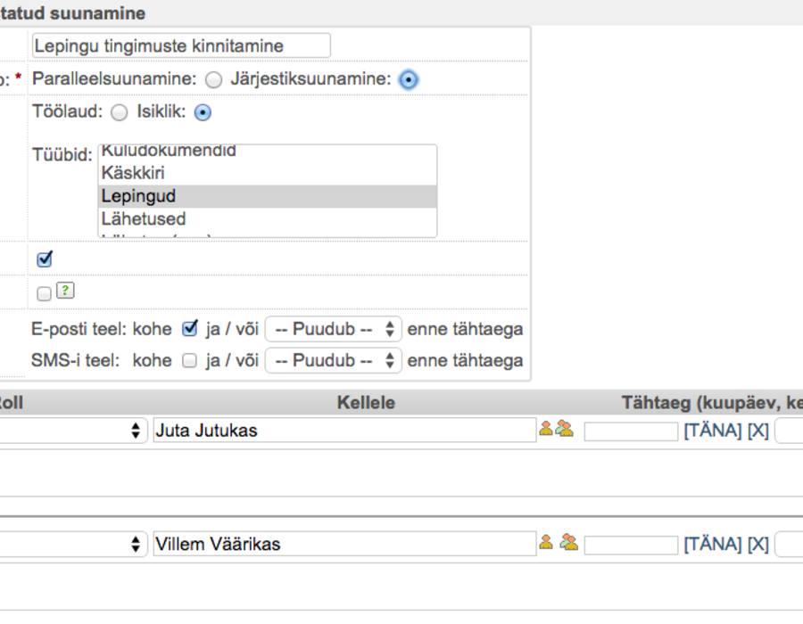Click the Kellele column header
This screenshot has height=624, width=803.
click(366, 403)
